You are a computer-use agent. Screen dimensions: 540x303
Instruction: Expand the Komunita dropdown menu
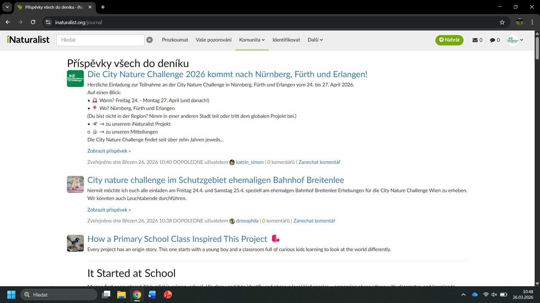[252, 40]
